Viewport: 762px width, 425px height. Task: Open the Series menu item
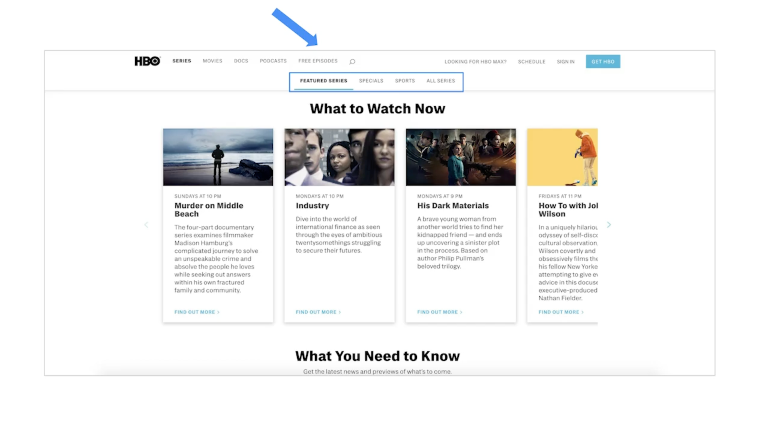point(181,61)
